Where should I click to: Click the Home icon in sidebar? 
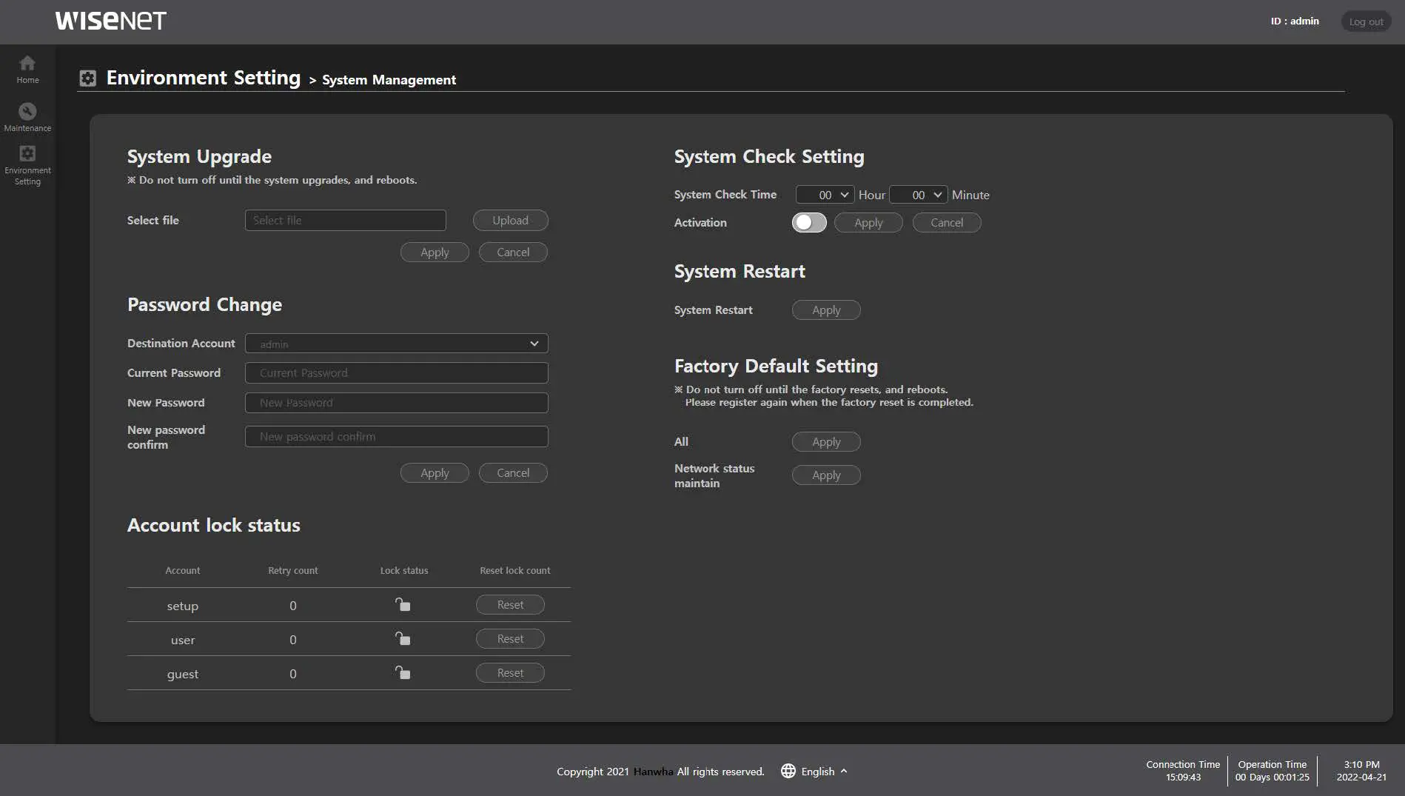click(27, 64)
